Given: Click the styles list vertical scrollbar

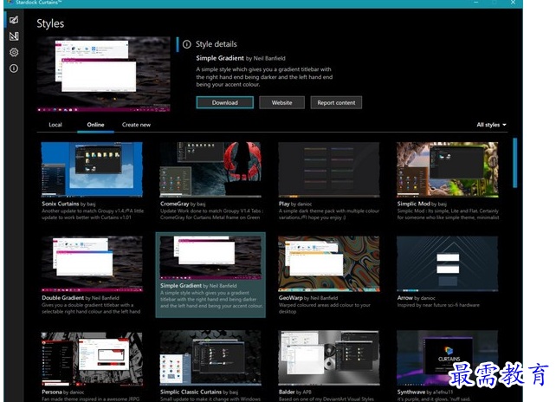Looking at the screenshot, I should [x=515, y=163].
